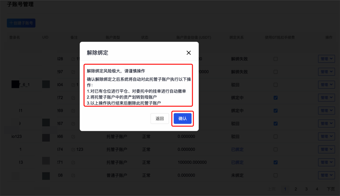Close the 解除绑定 dialog with X
This screenshot has width=340, height=196.
click(x=189, y=53)
